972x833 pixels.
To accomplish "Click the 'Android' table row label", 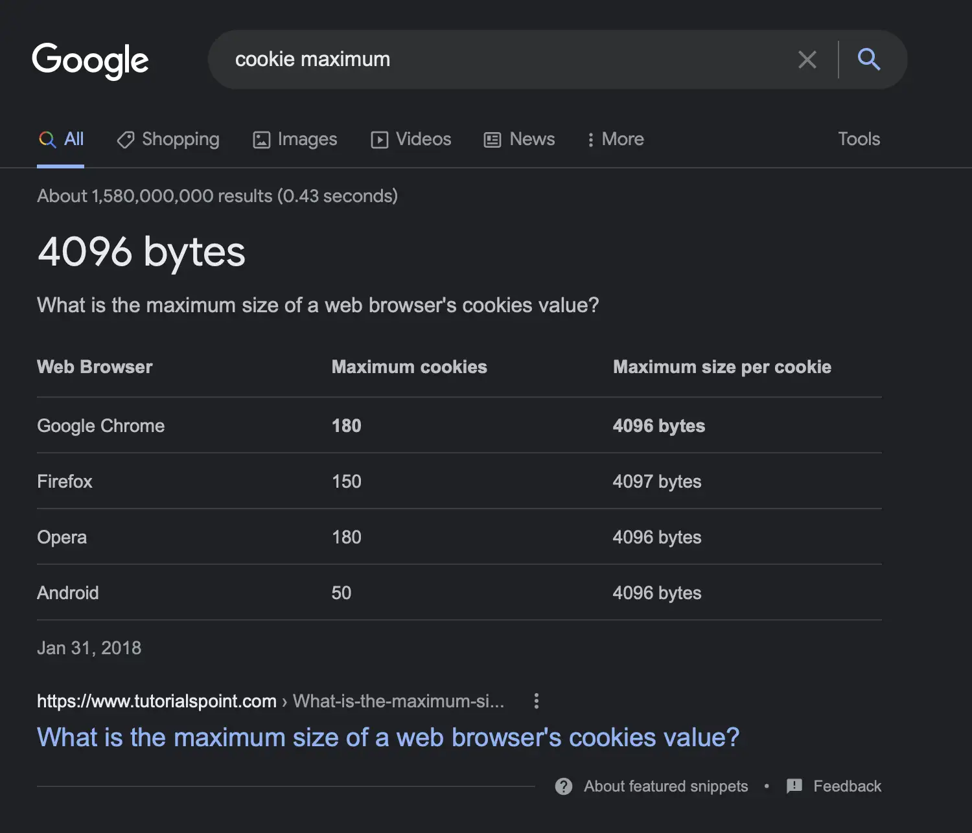I will tap(67, 593).
